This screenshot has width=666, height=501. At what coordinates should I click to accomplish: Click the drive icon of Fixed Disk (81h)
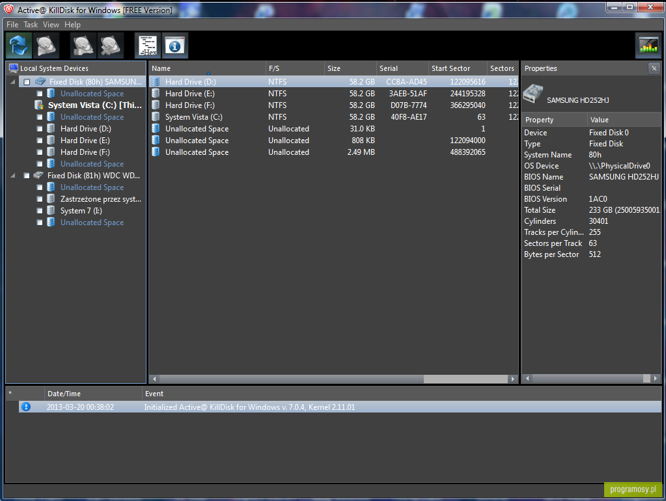38,175
